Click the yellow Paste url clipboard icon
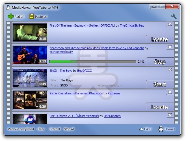 coord(32,16)
